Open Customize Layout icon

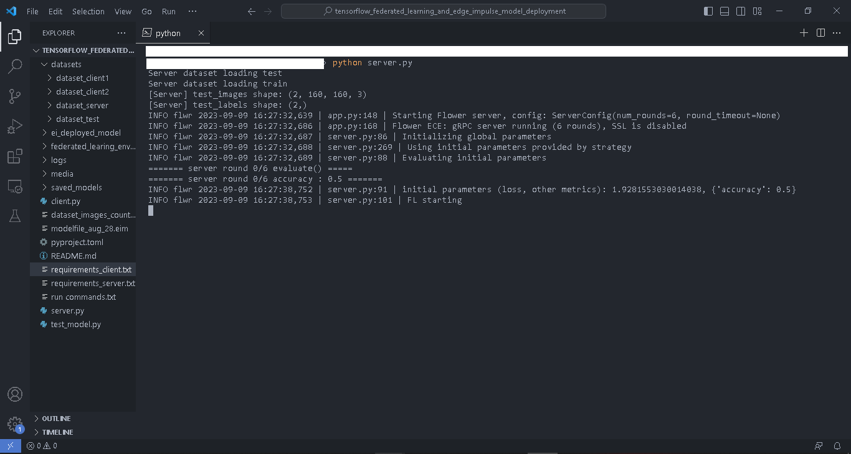(757, 11)
